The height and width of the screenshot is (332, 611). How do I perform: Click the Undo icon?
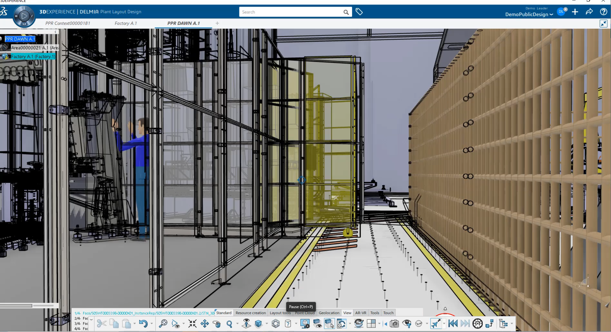(x=144, y=323)
